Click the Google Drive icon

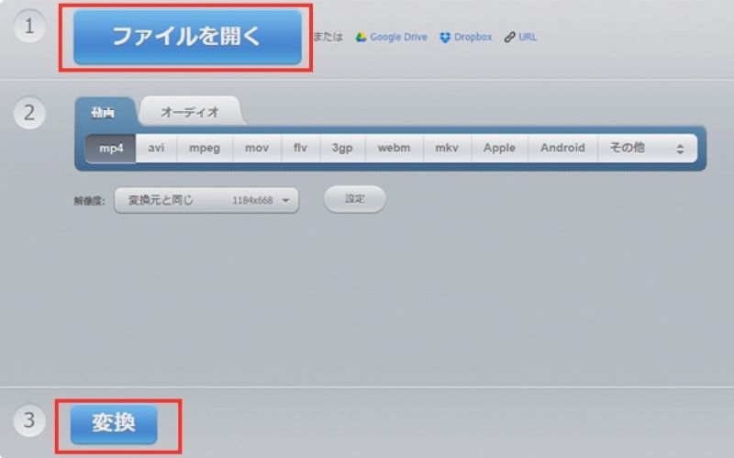(x=361, y=37)
